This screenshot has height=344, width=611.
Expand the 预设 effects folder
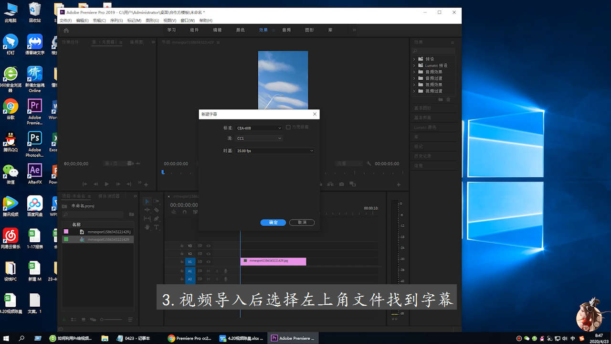414,59
